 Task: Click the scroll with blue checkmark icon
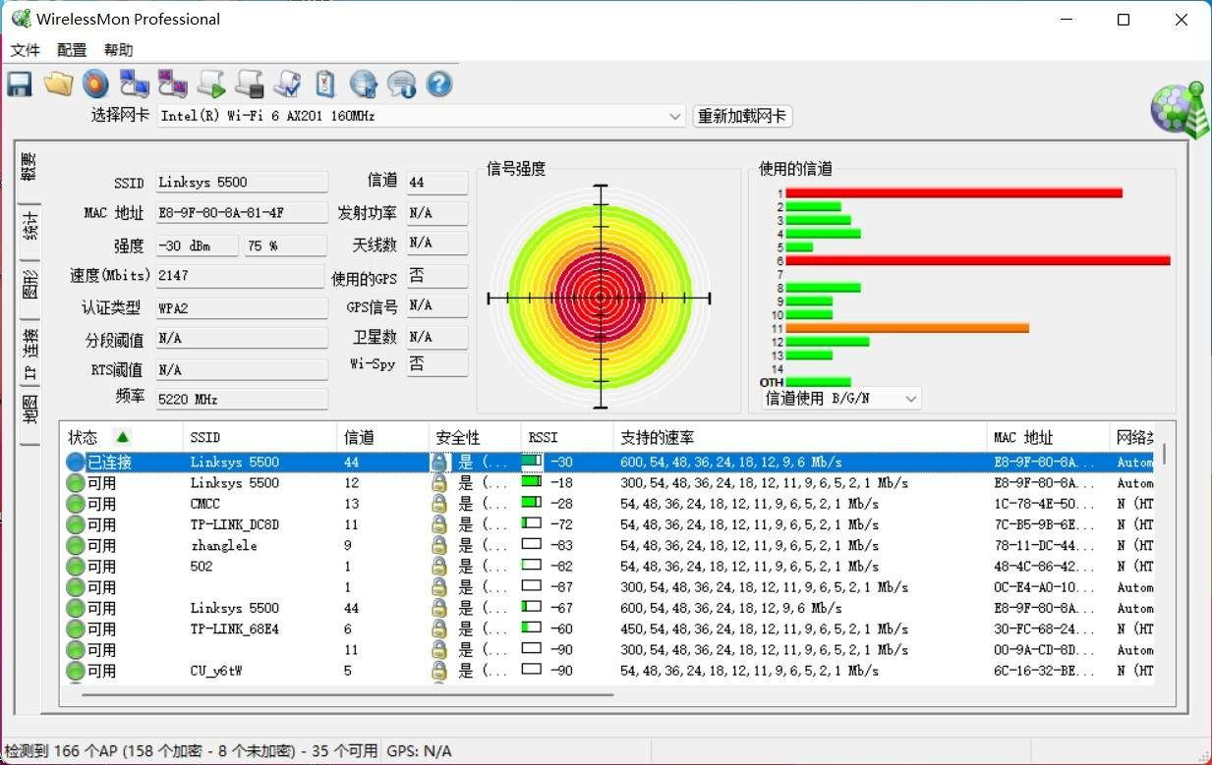click(287, 83)
